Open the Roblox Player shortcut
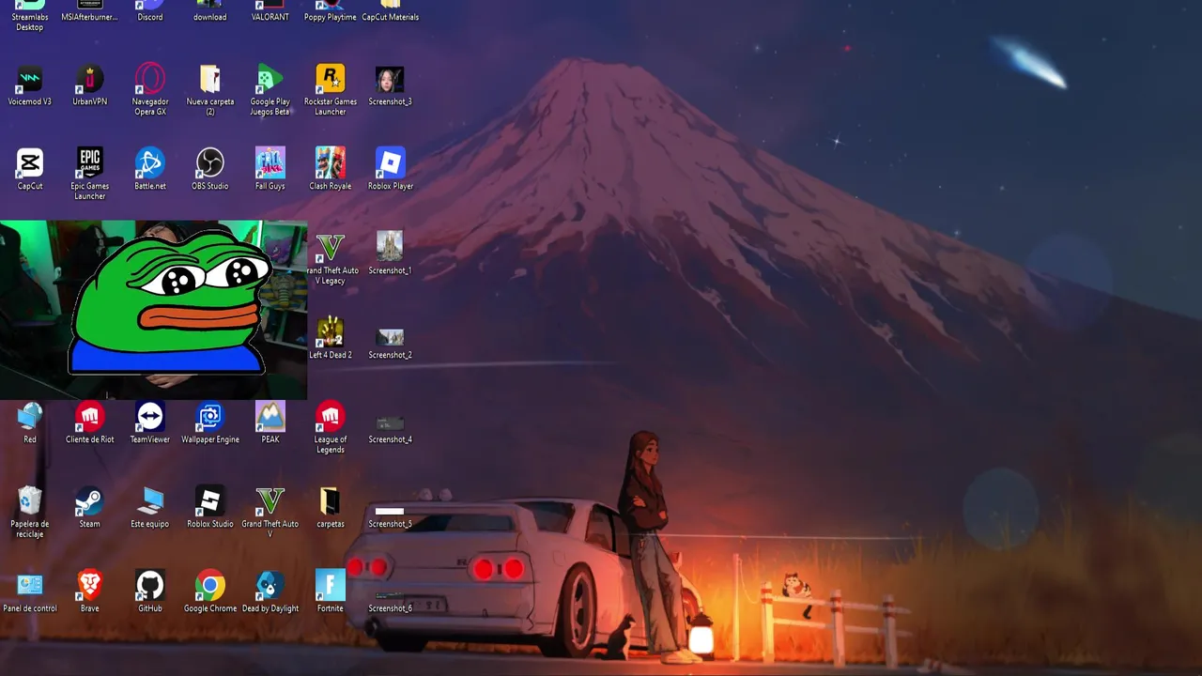Image resolution: width=1202 pixels, height=676 pixels. coord(391,170)
